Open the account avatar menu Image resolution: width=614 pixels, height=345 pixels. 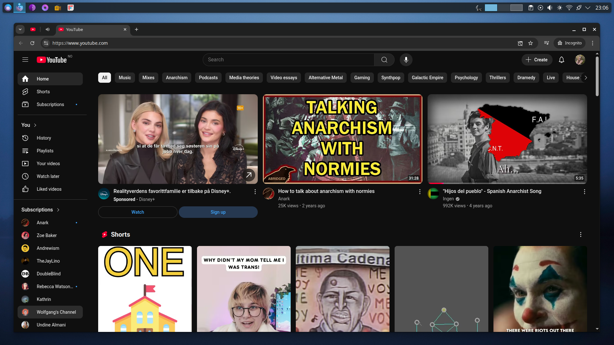(x=580, y=60)
